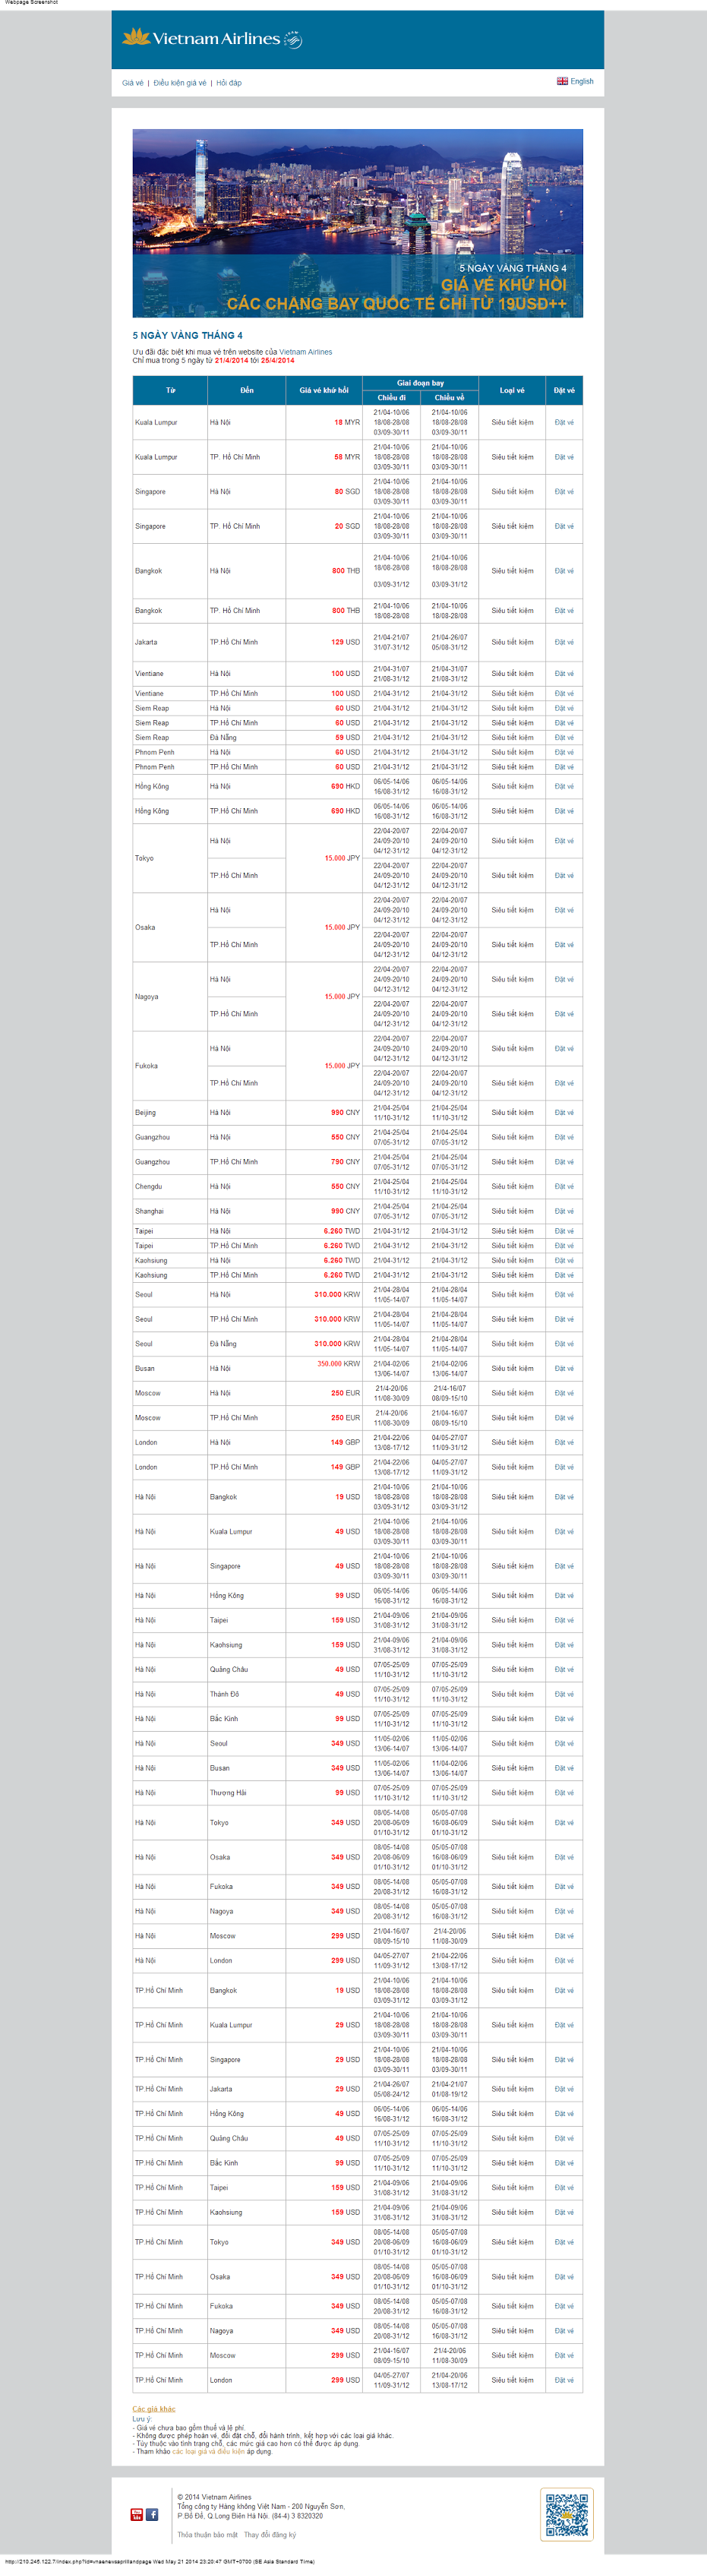Viewport: 707px width, 2565px height.
Task: Click the Vietnam Airlines link in intro text
Action: (x=306, y=352)
